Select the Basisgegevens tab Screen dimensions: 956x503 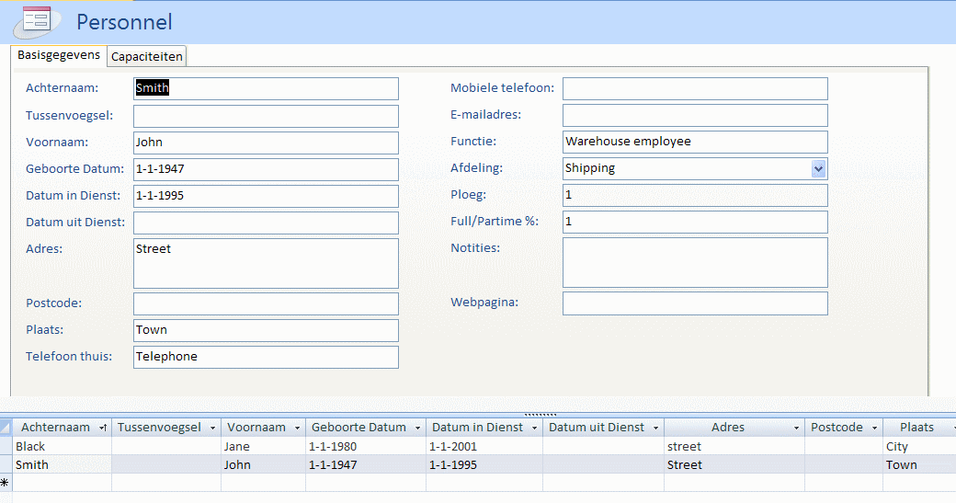pos(59,55)
